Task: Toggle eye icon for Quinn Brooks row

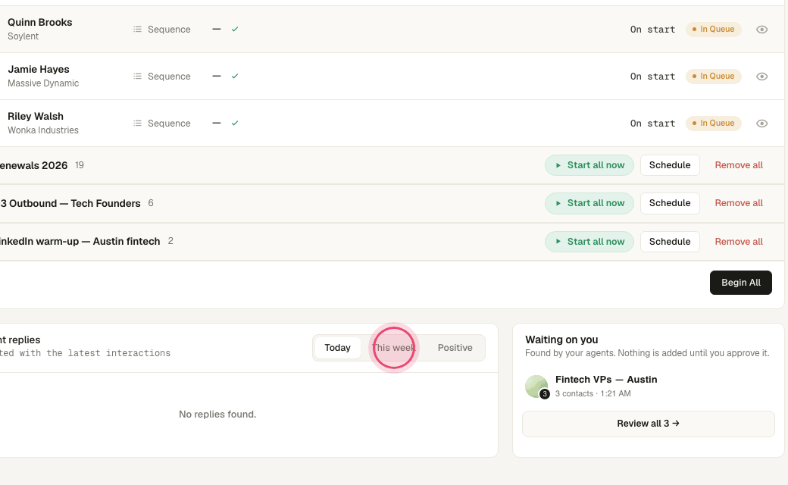Action: click(762, 30)
